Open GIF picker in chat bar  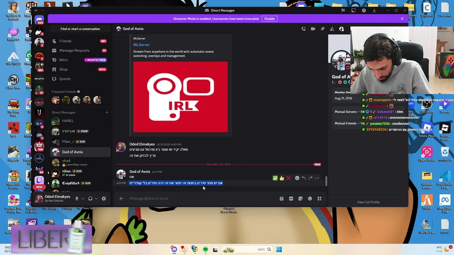[x=291, y=199]
